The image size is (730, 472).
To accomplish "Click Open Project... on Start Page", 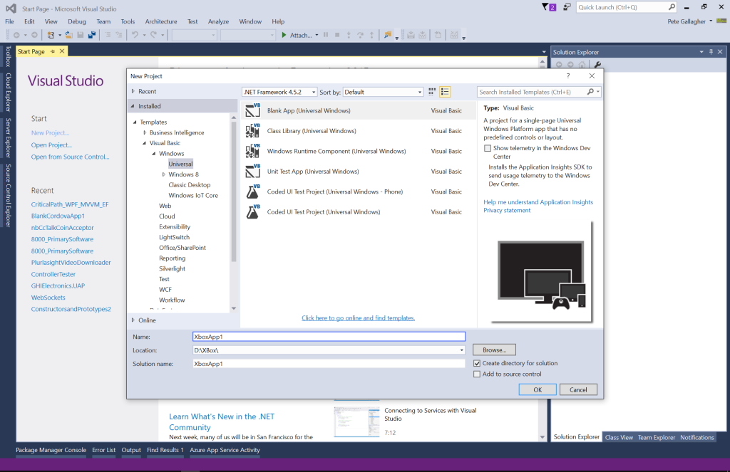I will [51, 145].
